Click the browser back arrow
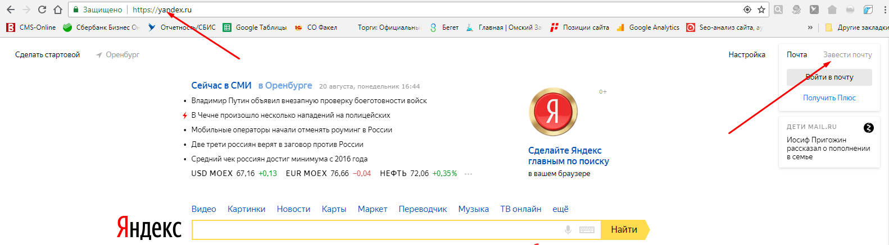The image size is (889, 245). [11, 10]
